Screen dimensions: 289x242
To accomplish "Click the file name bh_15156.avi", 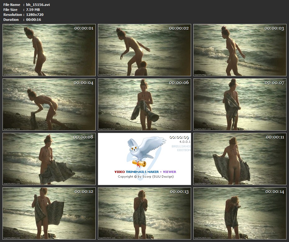I will (38, 5).
